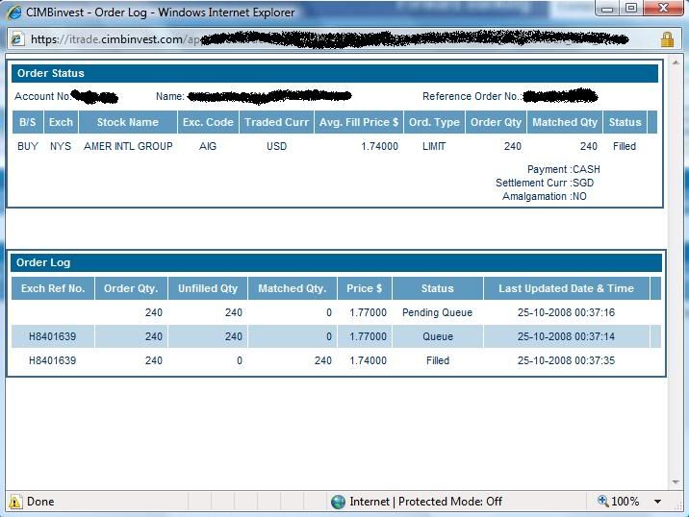Click the security padlock icon in address bar

667,40
